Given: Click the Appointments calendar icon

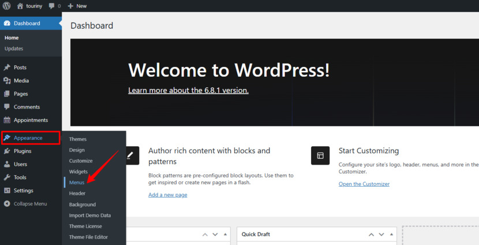Looking at the screenshot, I should pos(7,120).
